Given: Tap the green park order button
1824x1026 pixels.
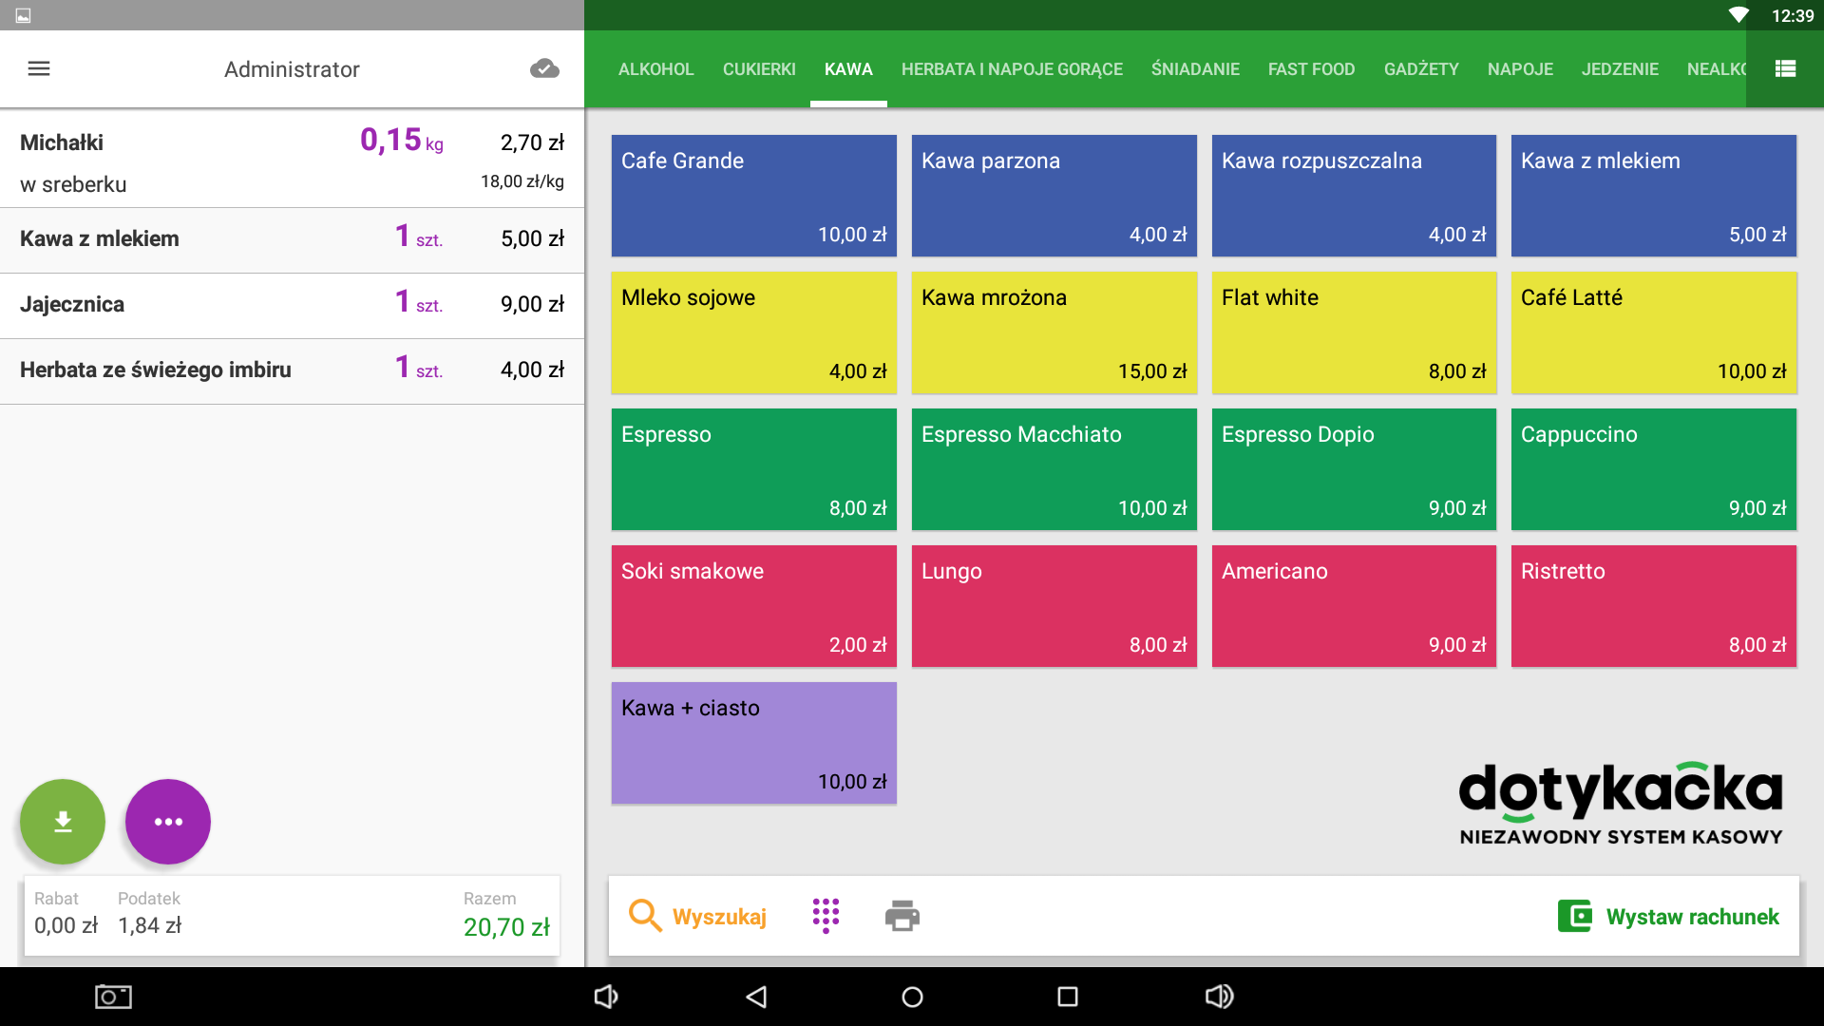Looking at the screenshot, I should pos(63,822).
